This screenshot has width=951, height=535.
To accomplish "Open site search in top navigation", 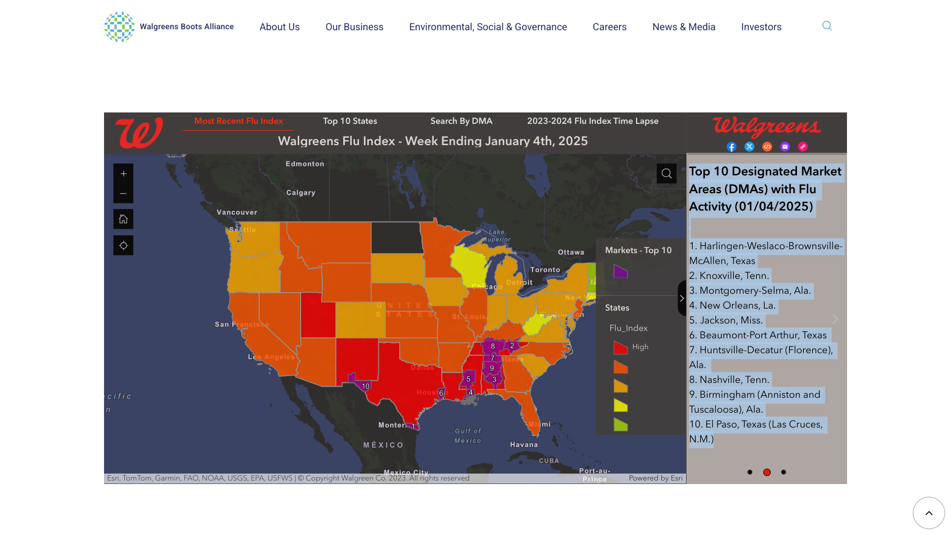I will (x=827, y=26).
